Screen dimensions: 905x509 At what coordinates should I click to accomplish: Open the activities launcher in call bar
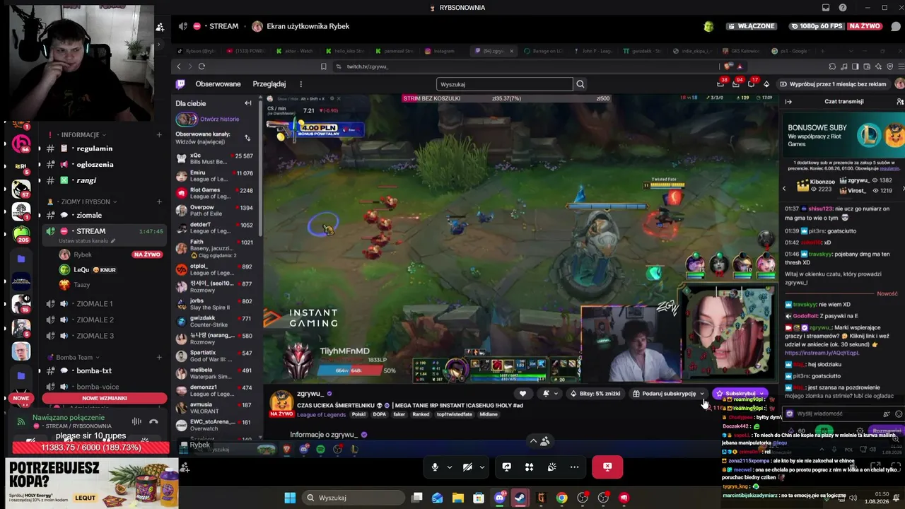click(529, 467)
